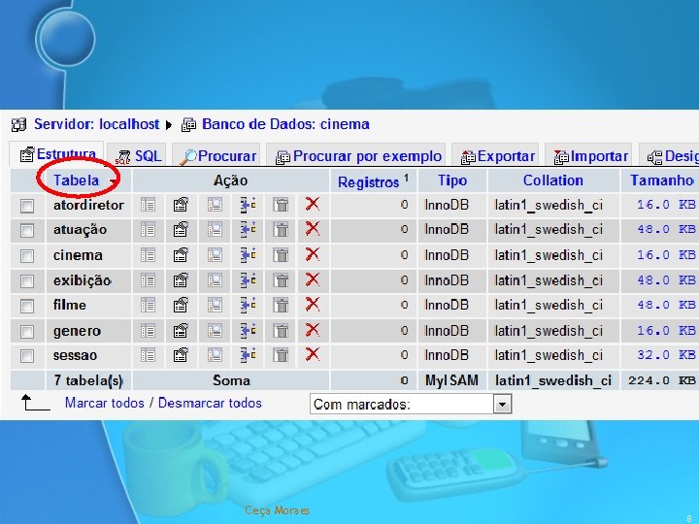
Task: Click Search icon in exibição row
Action: click(215, 280)
